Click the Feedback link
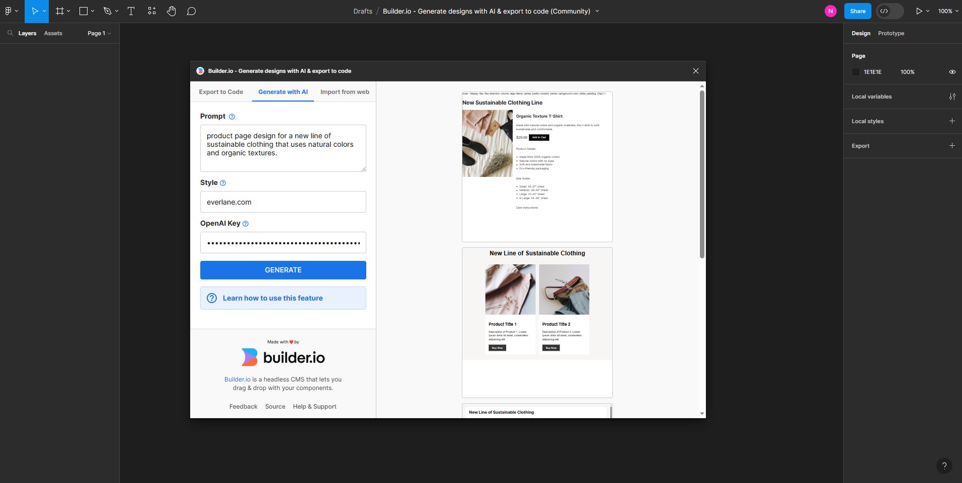Image resolution: width=962 pixels, height=483 pixels. (243, 407)
